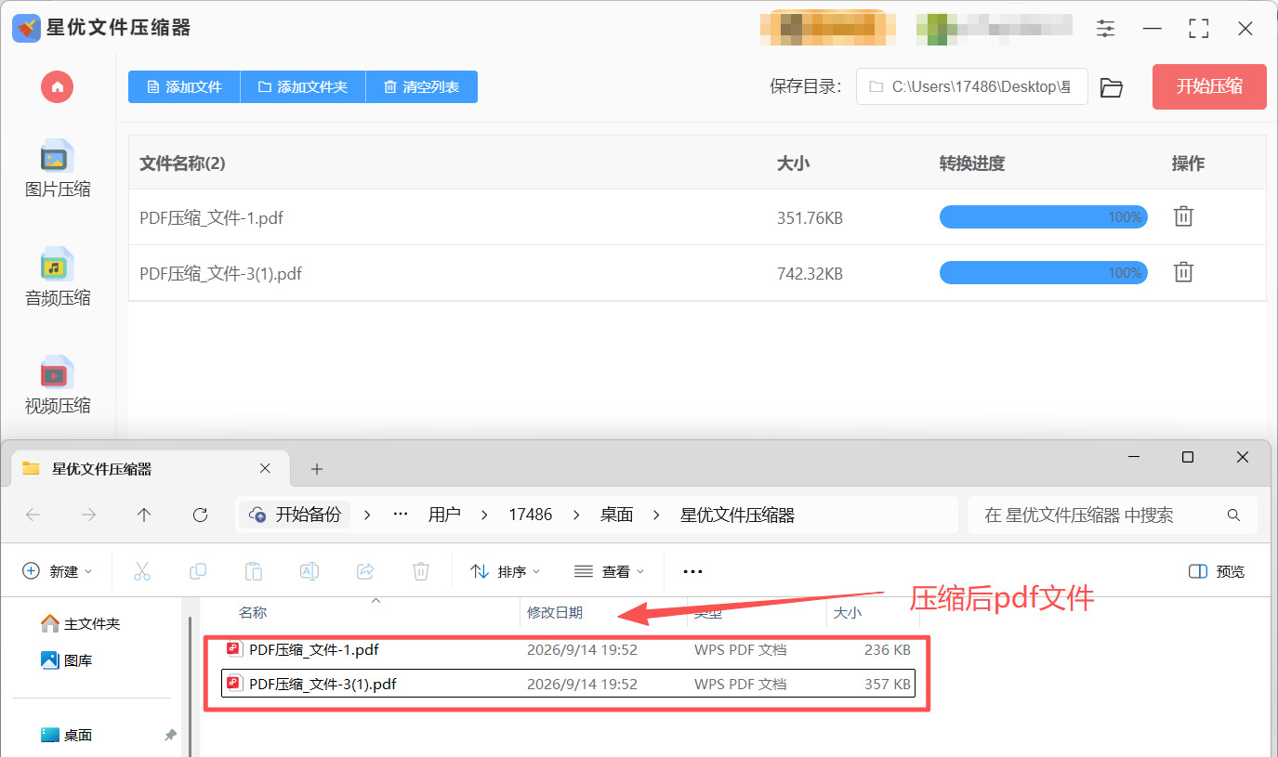Refresh the Explorer folder view
Screen dimensions: 1278x757
click(200, 515)
